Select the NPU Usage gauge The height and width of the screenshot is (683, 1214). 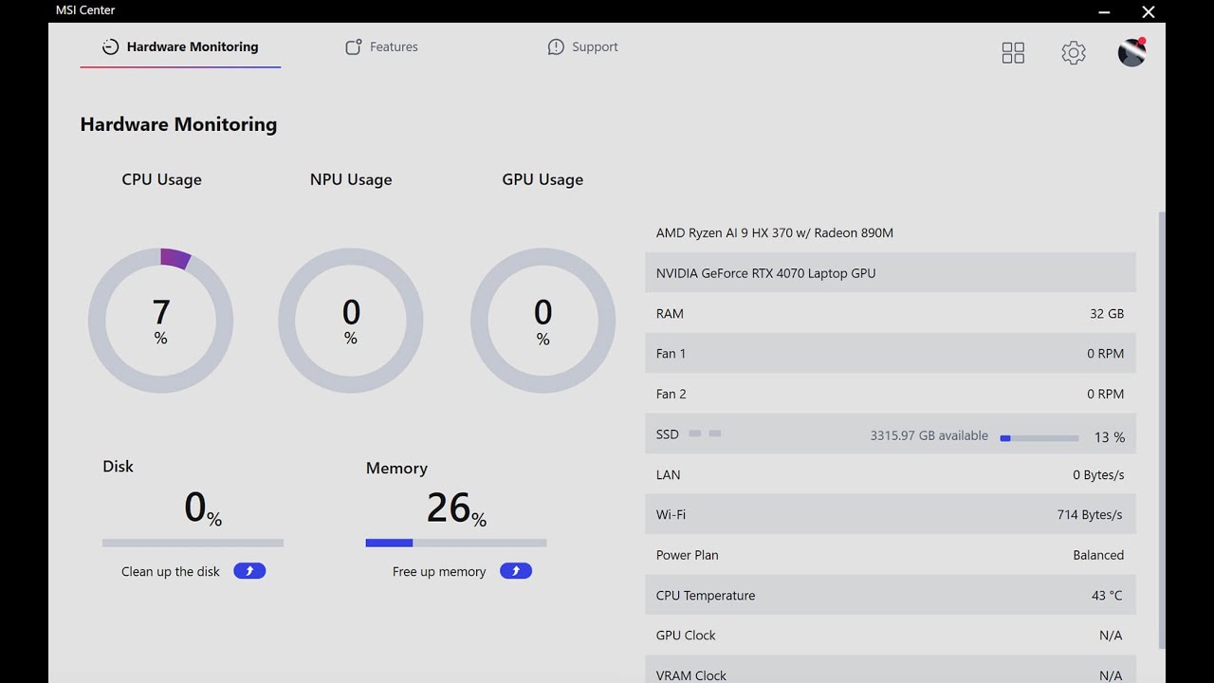[351, 321]
